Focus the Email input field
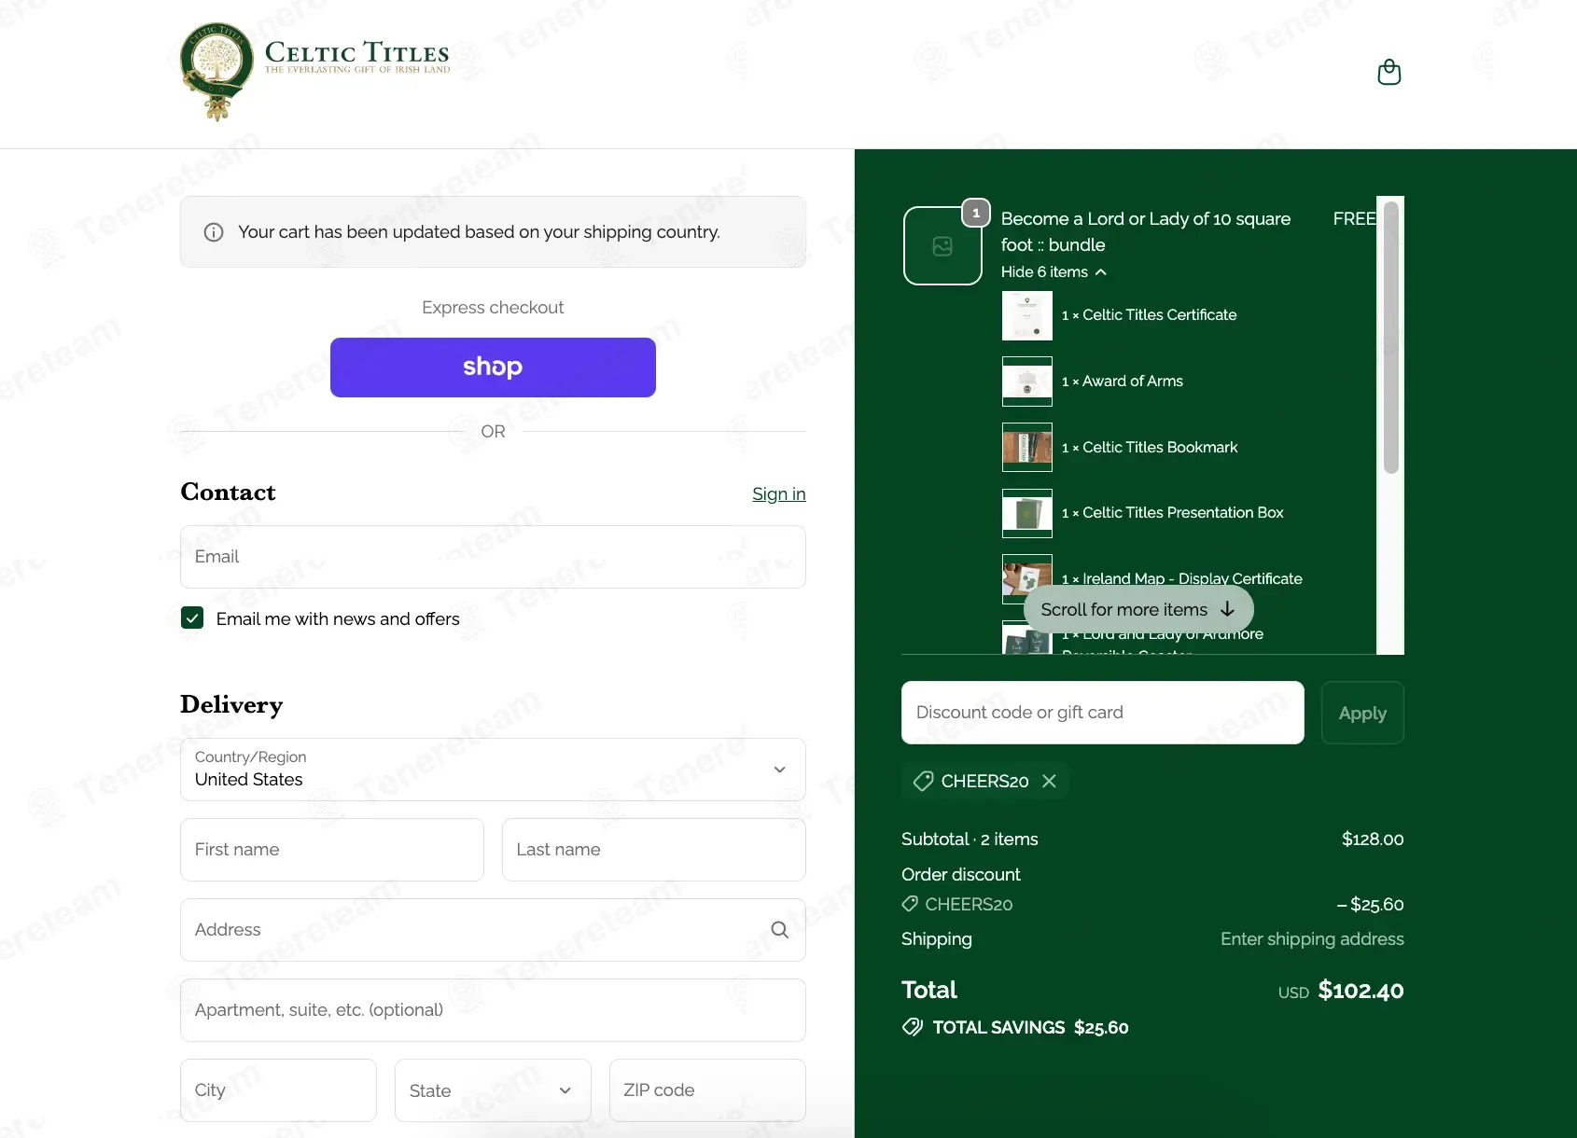Image resolution: width=1577 pixels, height=1138 pixels. coord(493,557)
